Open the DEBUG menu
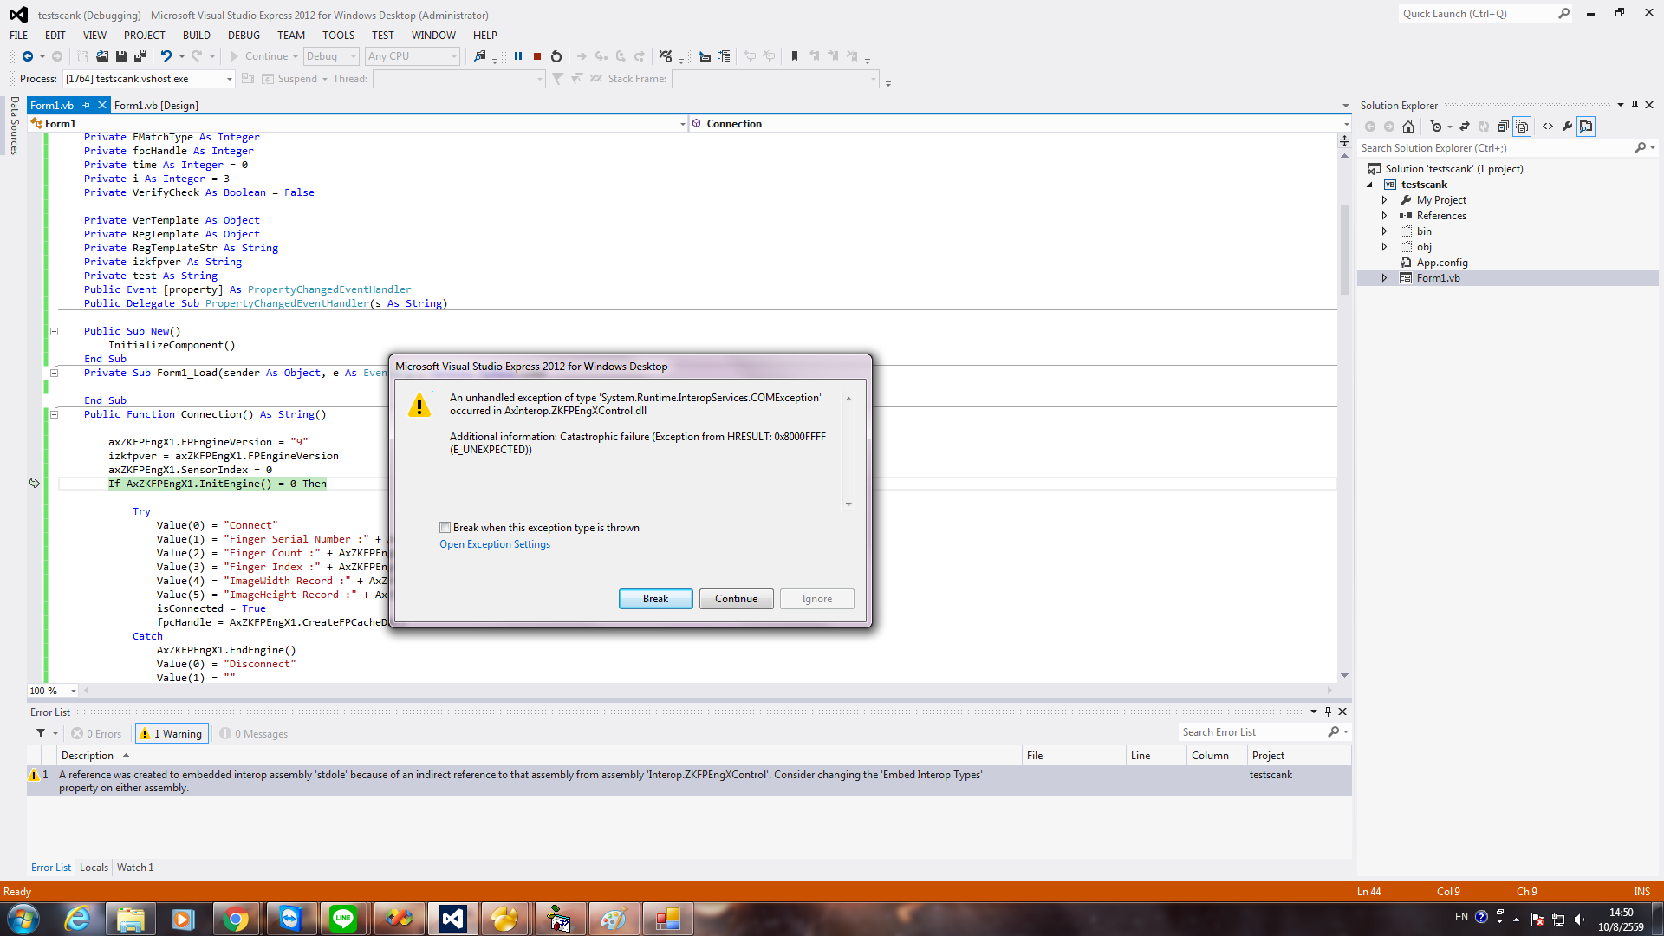Viewport: 1664px width, 936px height. tap(244, 36)
